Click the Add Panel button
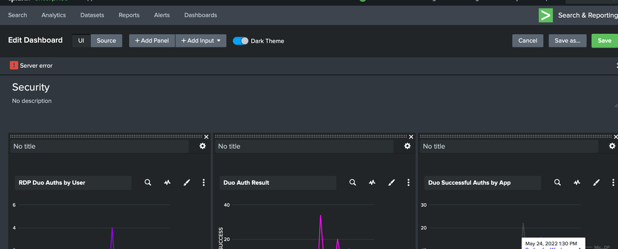This screenshot has width=618, height=249. coord(152,41)
